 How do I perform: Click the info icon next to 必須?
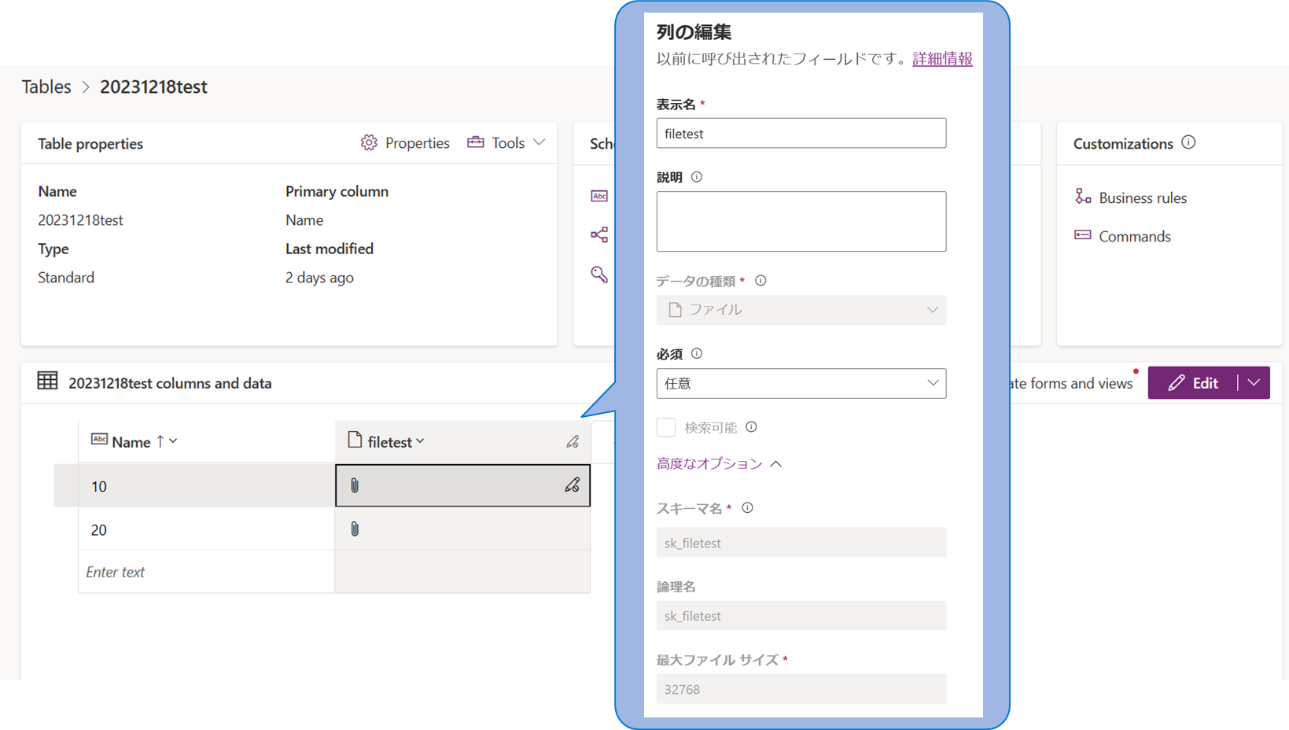point(697,354)
